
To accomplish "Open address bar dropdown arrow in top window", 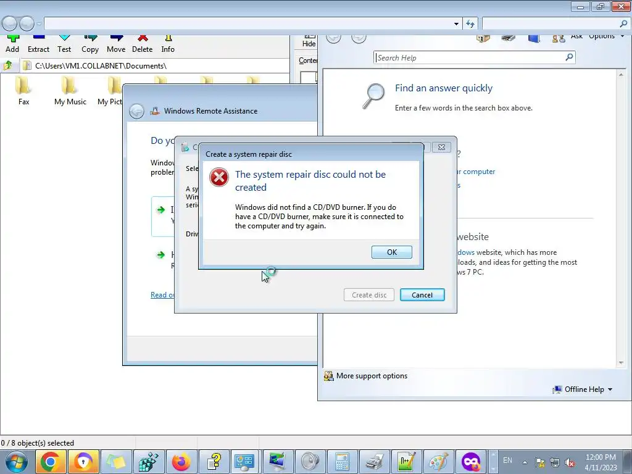I will tap(456, 24).
